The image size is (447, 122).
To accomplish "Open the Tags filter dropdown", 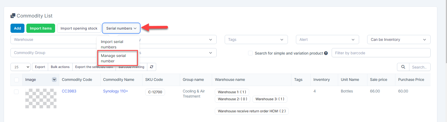I will click(x=256, y=40).
